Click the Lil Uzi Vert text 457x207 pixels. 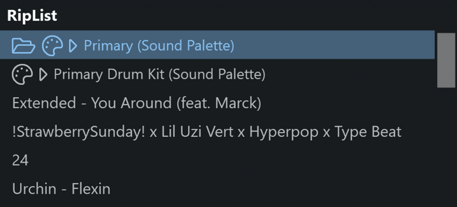coord(198,132)
